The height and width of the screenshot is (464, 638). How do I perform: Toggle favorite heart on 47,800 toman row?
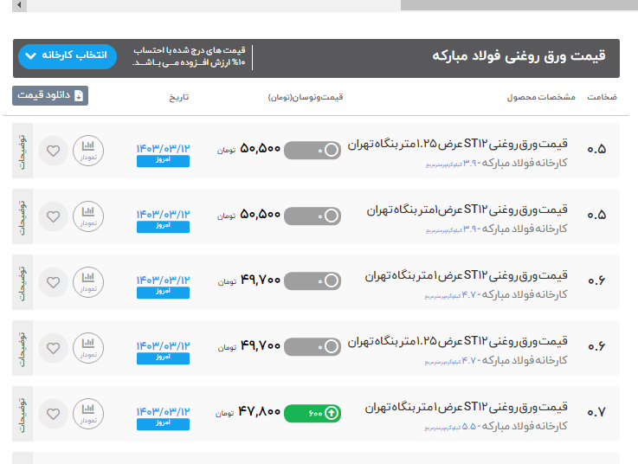(x=54, y=413)
